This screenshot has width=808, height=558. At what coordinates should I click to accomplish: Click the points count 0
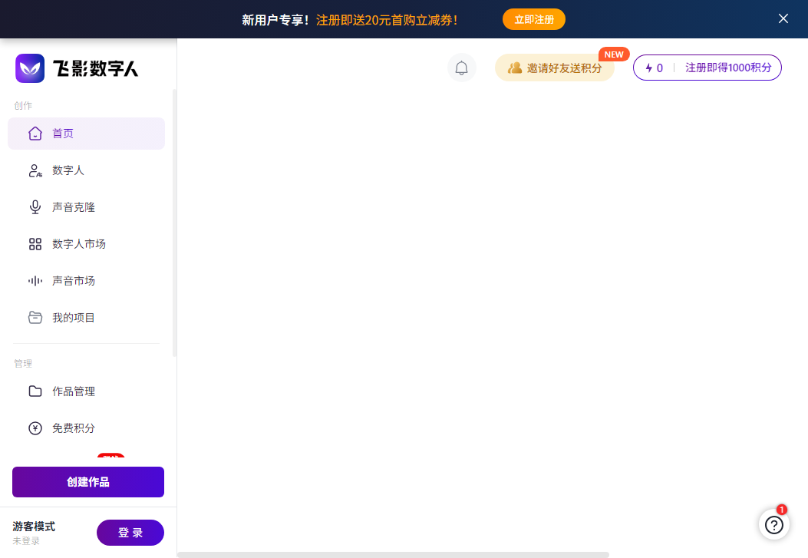pos(660,68)
